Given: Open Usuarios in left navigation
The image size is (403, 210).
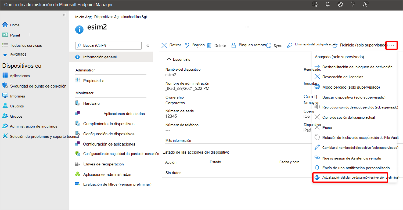Looking at the screenshot, I should pos(17,106).
